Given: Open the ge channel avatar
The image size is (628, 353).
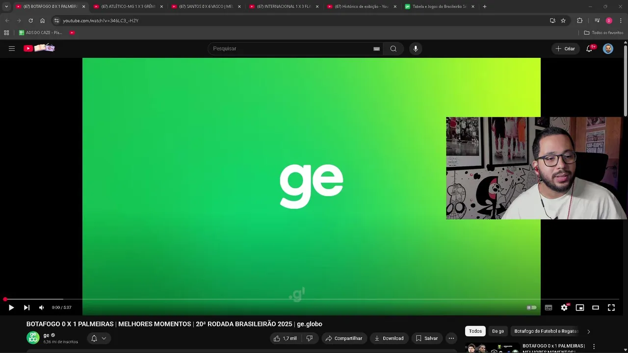Looking at the screenshot, I should click(33, 338).
